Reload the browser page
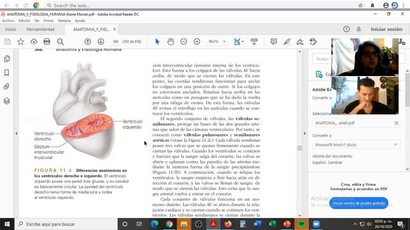The image size is (410, 230). [x=26, y=5]
